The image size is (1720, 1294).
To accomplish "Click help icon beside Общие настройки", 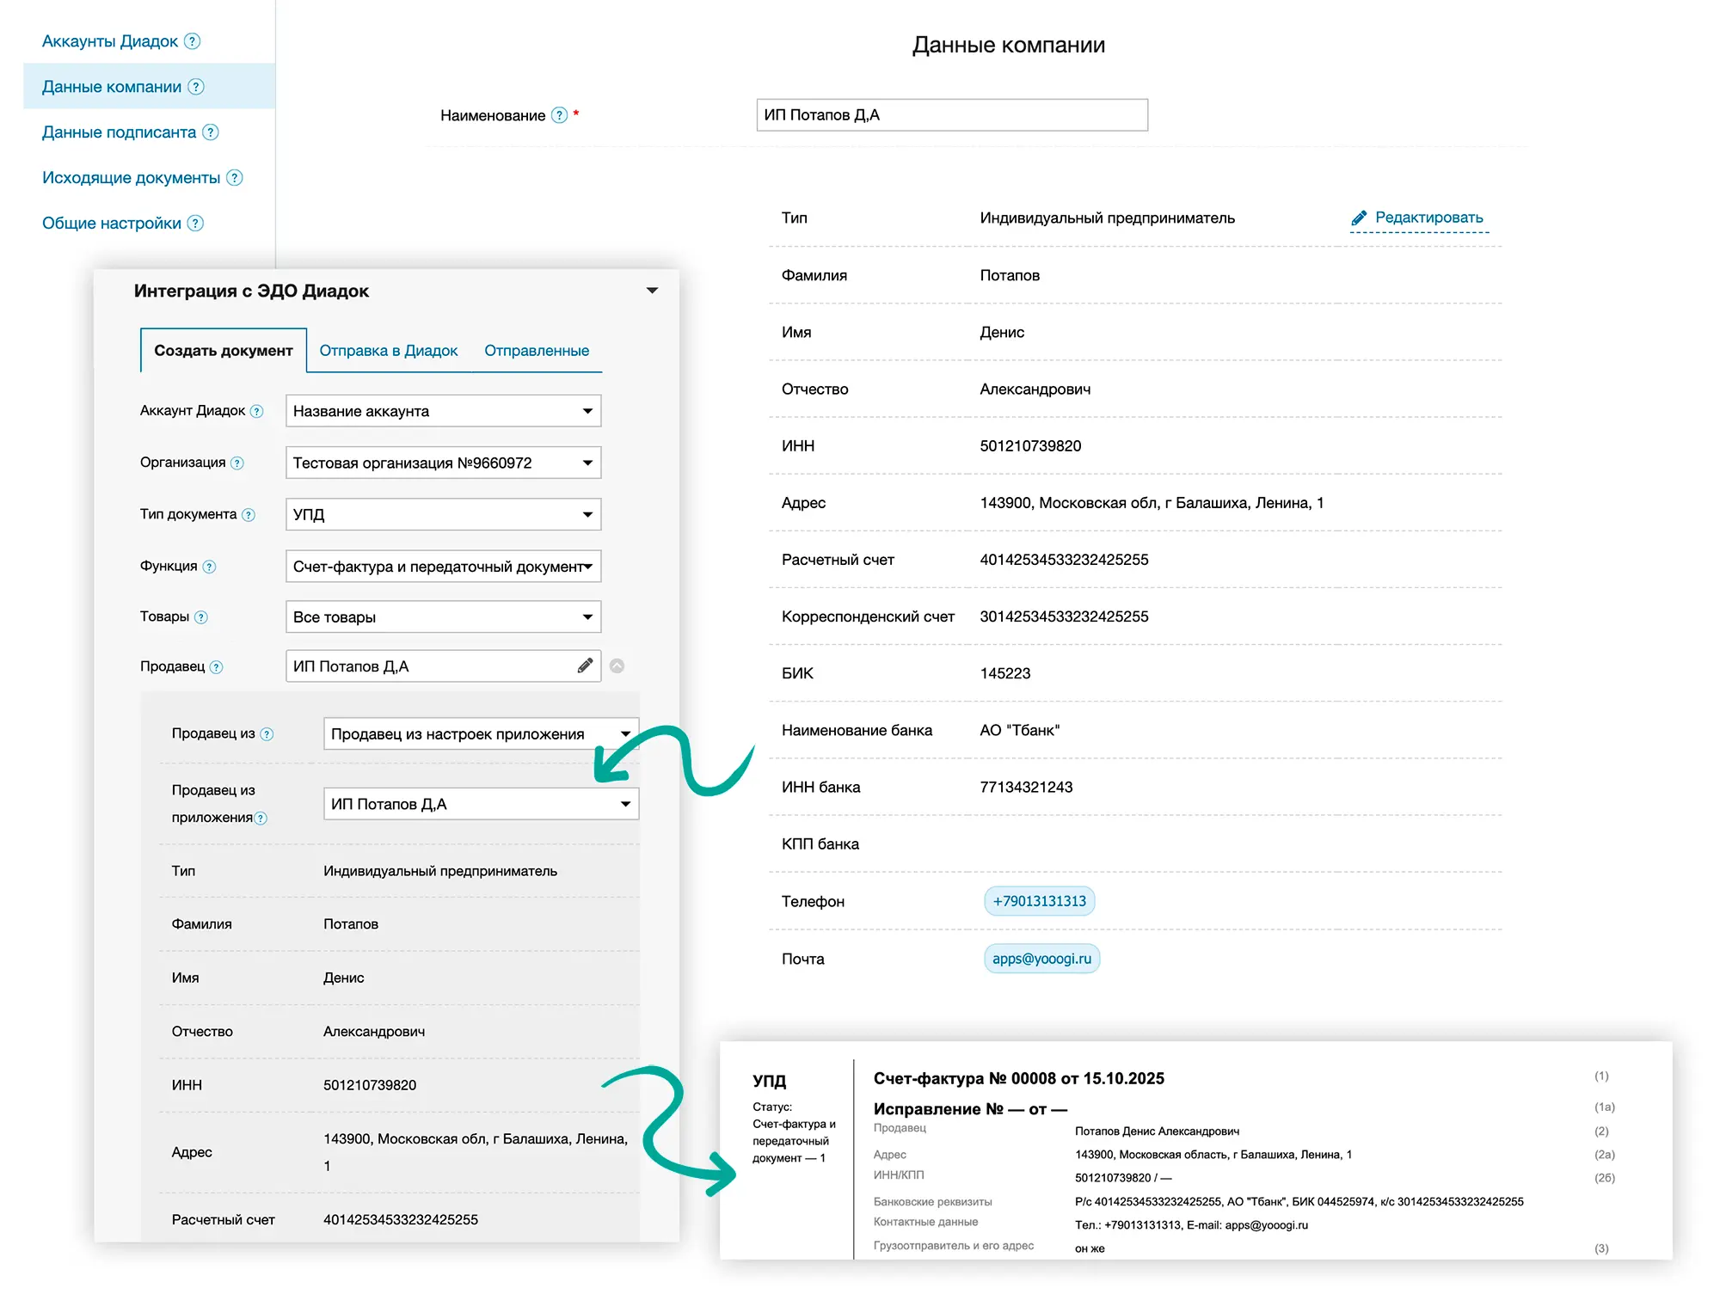I will click(x=196, y=224).
